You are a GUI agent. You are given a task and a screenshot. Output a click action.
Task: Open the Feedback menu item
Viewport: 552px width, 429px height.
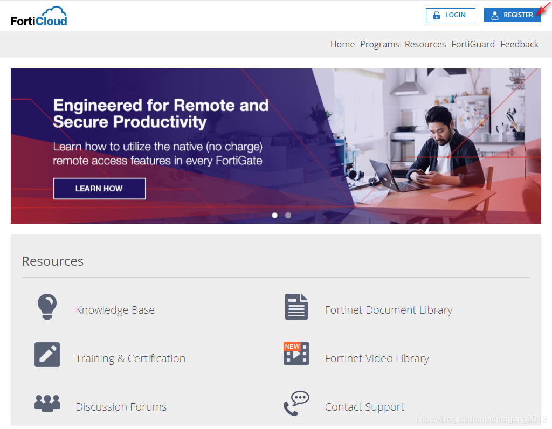coord(519,44)
